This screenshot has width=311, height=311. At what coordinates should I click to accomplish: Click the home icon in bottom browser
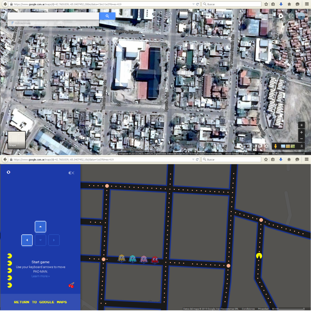pyautogui.click(x=289, y=159)
